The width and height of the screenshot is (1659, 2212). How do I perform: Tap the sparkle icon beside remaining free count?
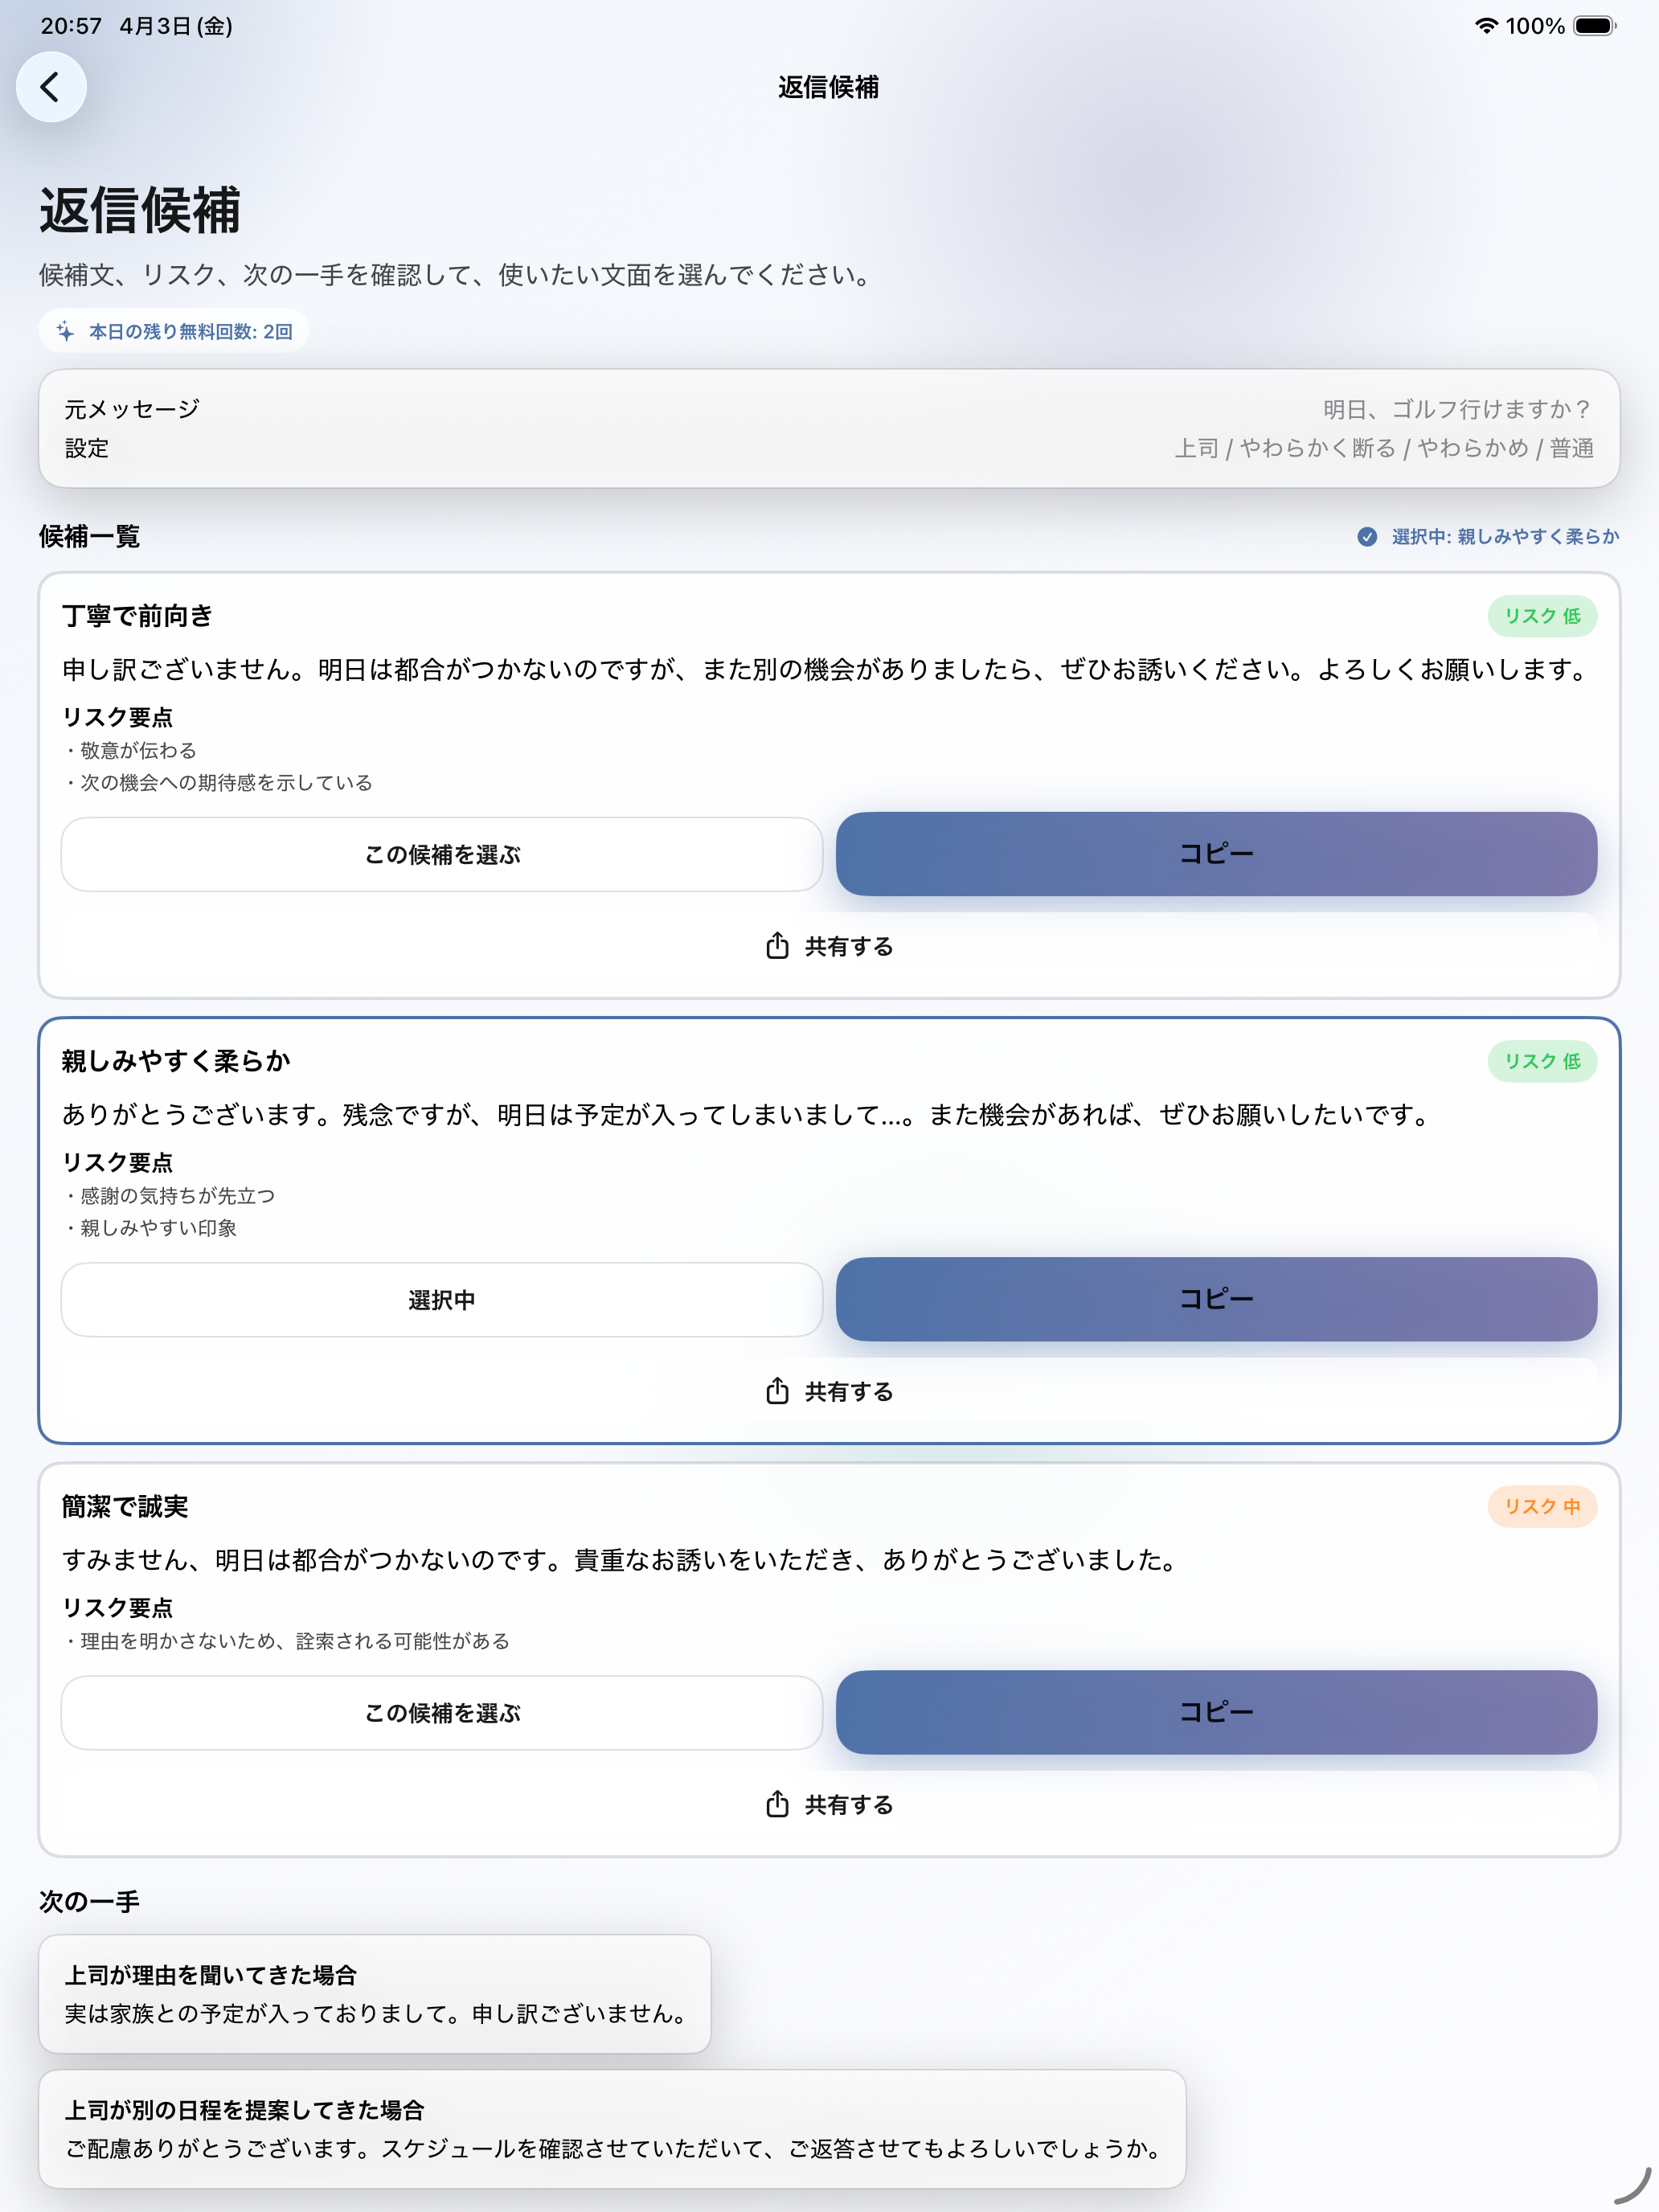pyautogui.click(x=65, y=331)
